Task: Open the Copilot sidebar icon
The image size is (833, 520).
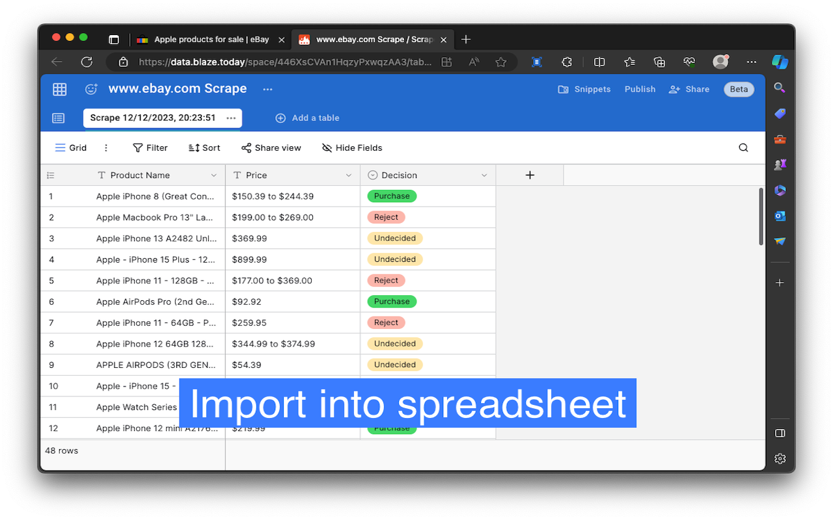Action: (780, 62)
